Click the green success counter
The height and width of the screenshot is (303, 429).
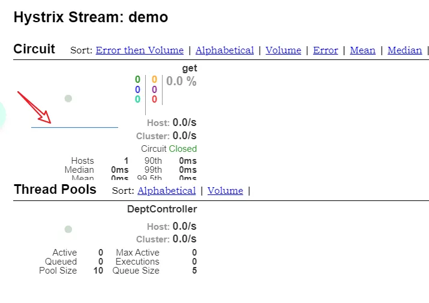tap(137, 80)
